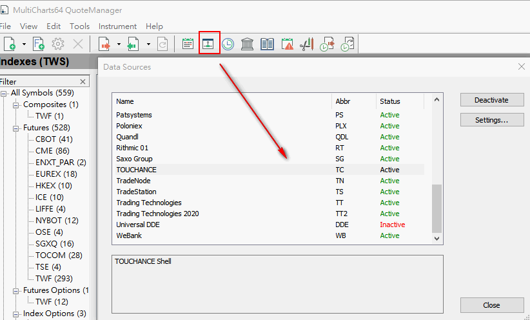The image size is (530, 320).
Task: Open the File menu
Action: [x=5, y=26]
